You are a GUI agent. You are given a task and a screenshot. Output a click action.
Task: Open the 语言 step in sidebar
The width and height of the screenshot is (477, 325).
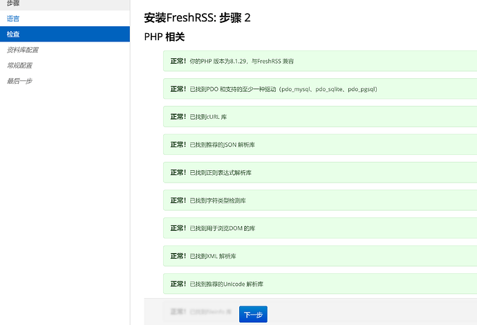[x=65, y=19]
